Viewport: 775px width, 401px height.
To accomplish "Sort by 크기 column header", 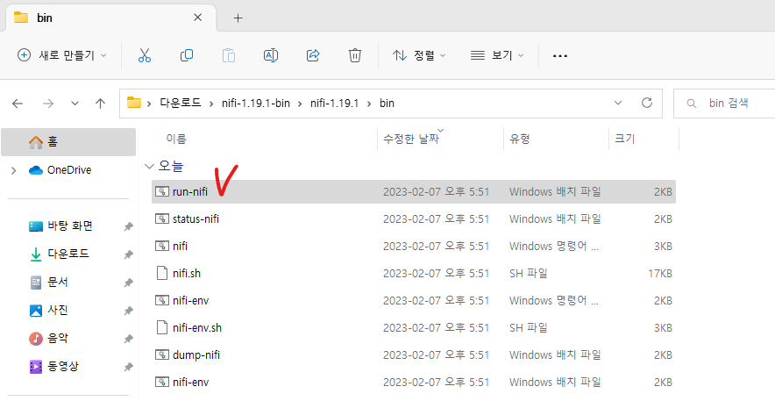I will [x=624, y=139].
